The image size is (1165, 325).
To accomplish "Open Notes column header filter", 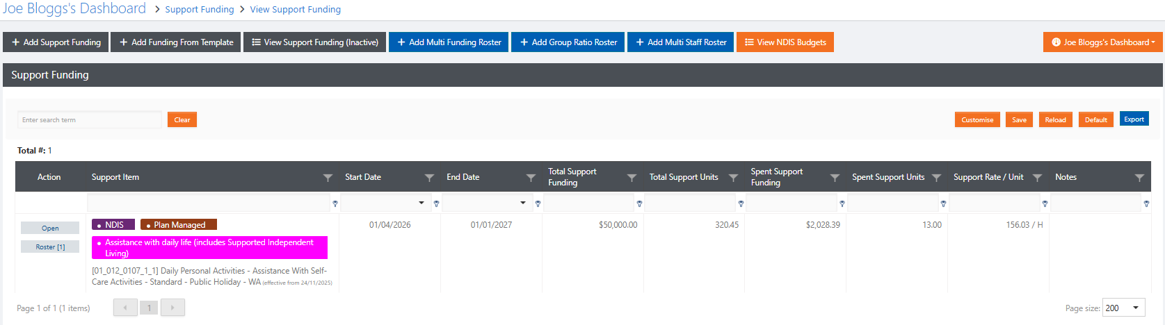I will (1139, 178).
